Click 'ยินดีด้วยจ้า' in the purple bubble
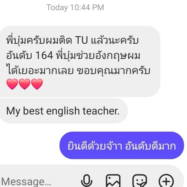This screenshot has width=187, height=187. pos(95,146)
